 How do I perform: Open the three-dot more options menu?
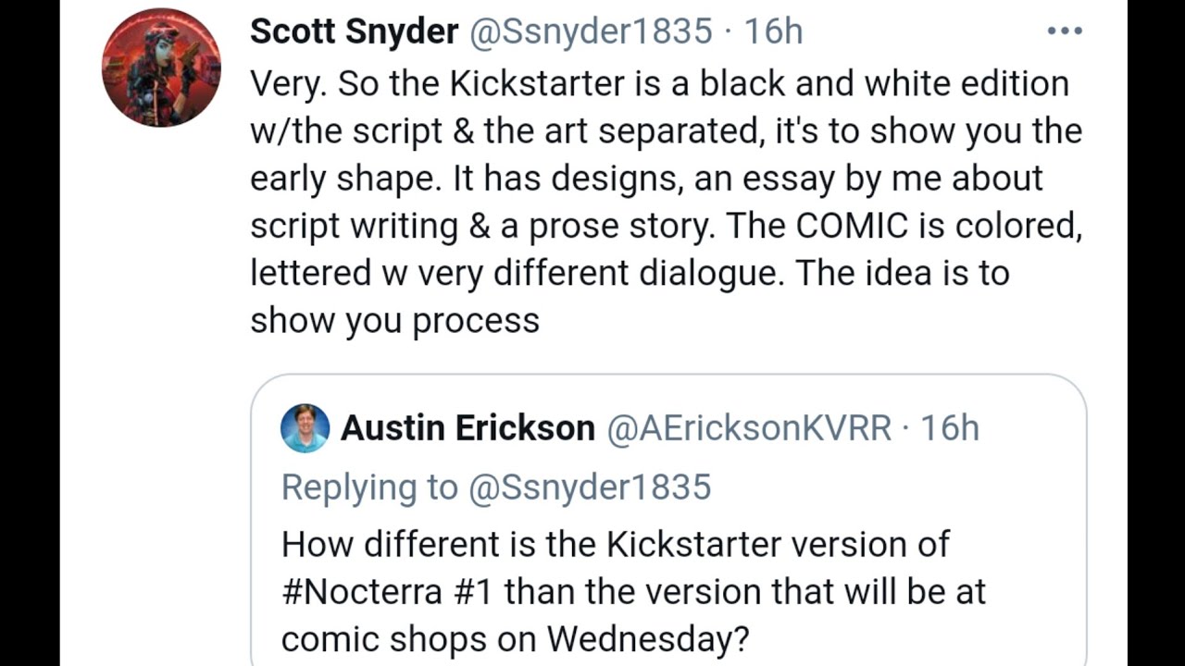coord(1064,31)
